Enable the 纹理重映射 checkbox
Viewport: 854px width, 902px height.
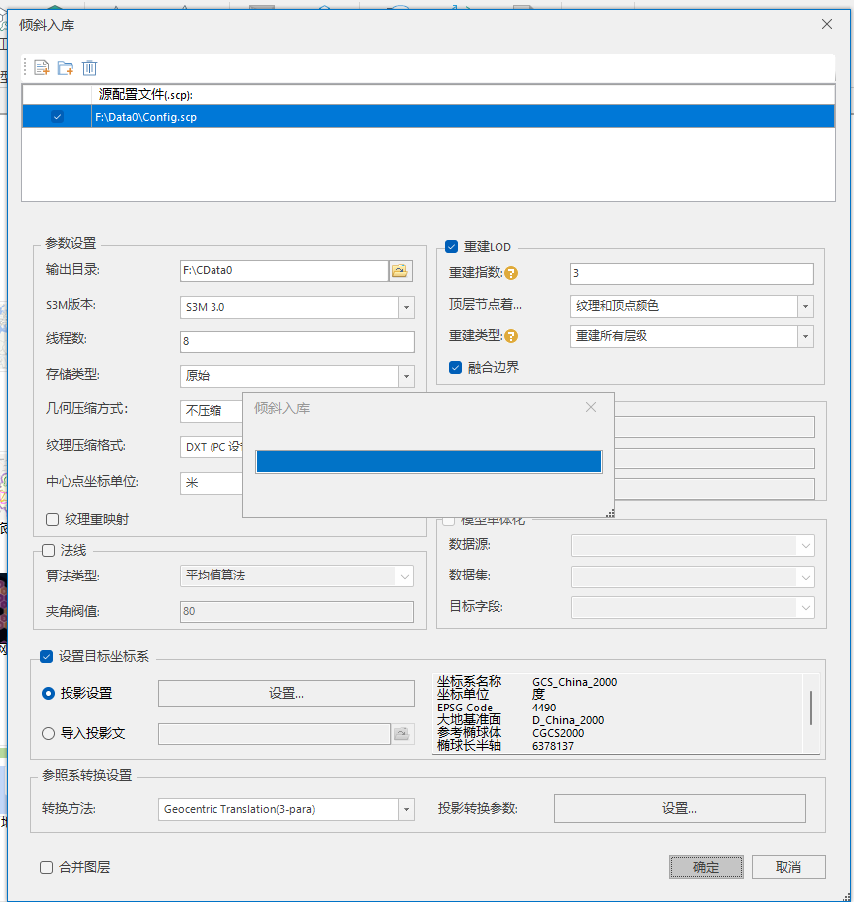[53, 519]
